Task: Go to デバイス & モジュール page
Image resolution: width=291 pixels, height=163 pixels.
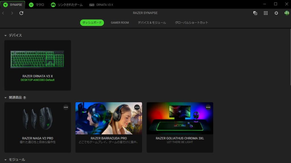Action: click(x=152, y=23)
